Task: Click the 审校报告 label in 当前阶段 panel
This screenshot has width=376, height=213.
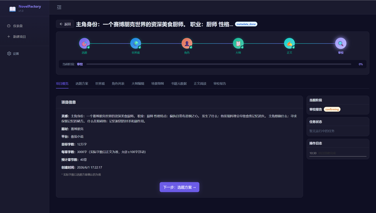Action: [315, 110]
